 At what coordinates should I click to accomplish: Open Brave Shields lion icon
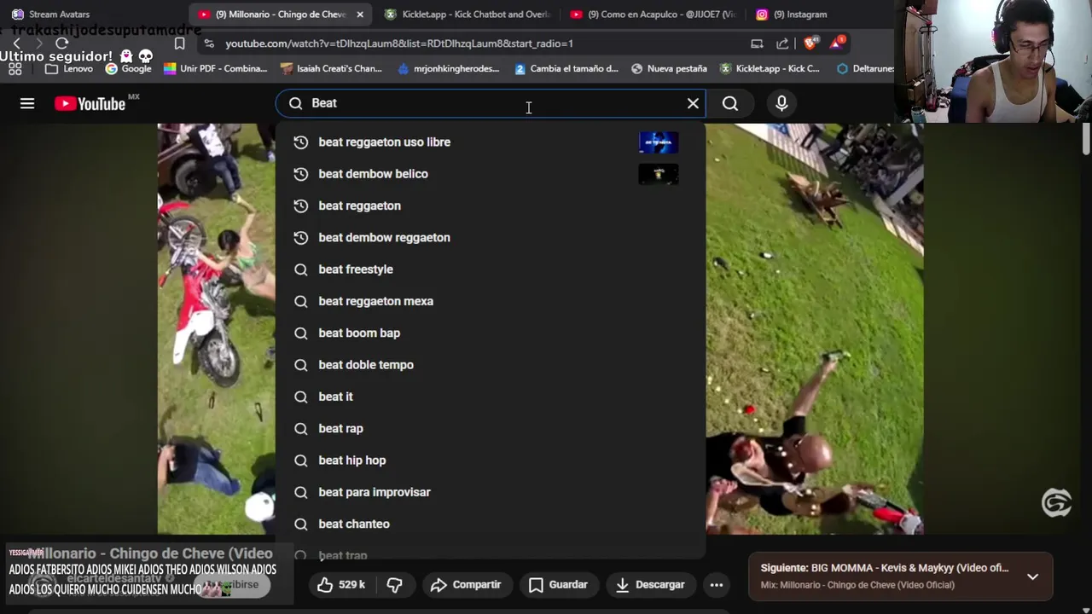pos(810,43)
